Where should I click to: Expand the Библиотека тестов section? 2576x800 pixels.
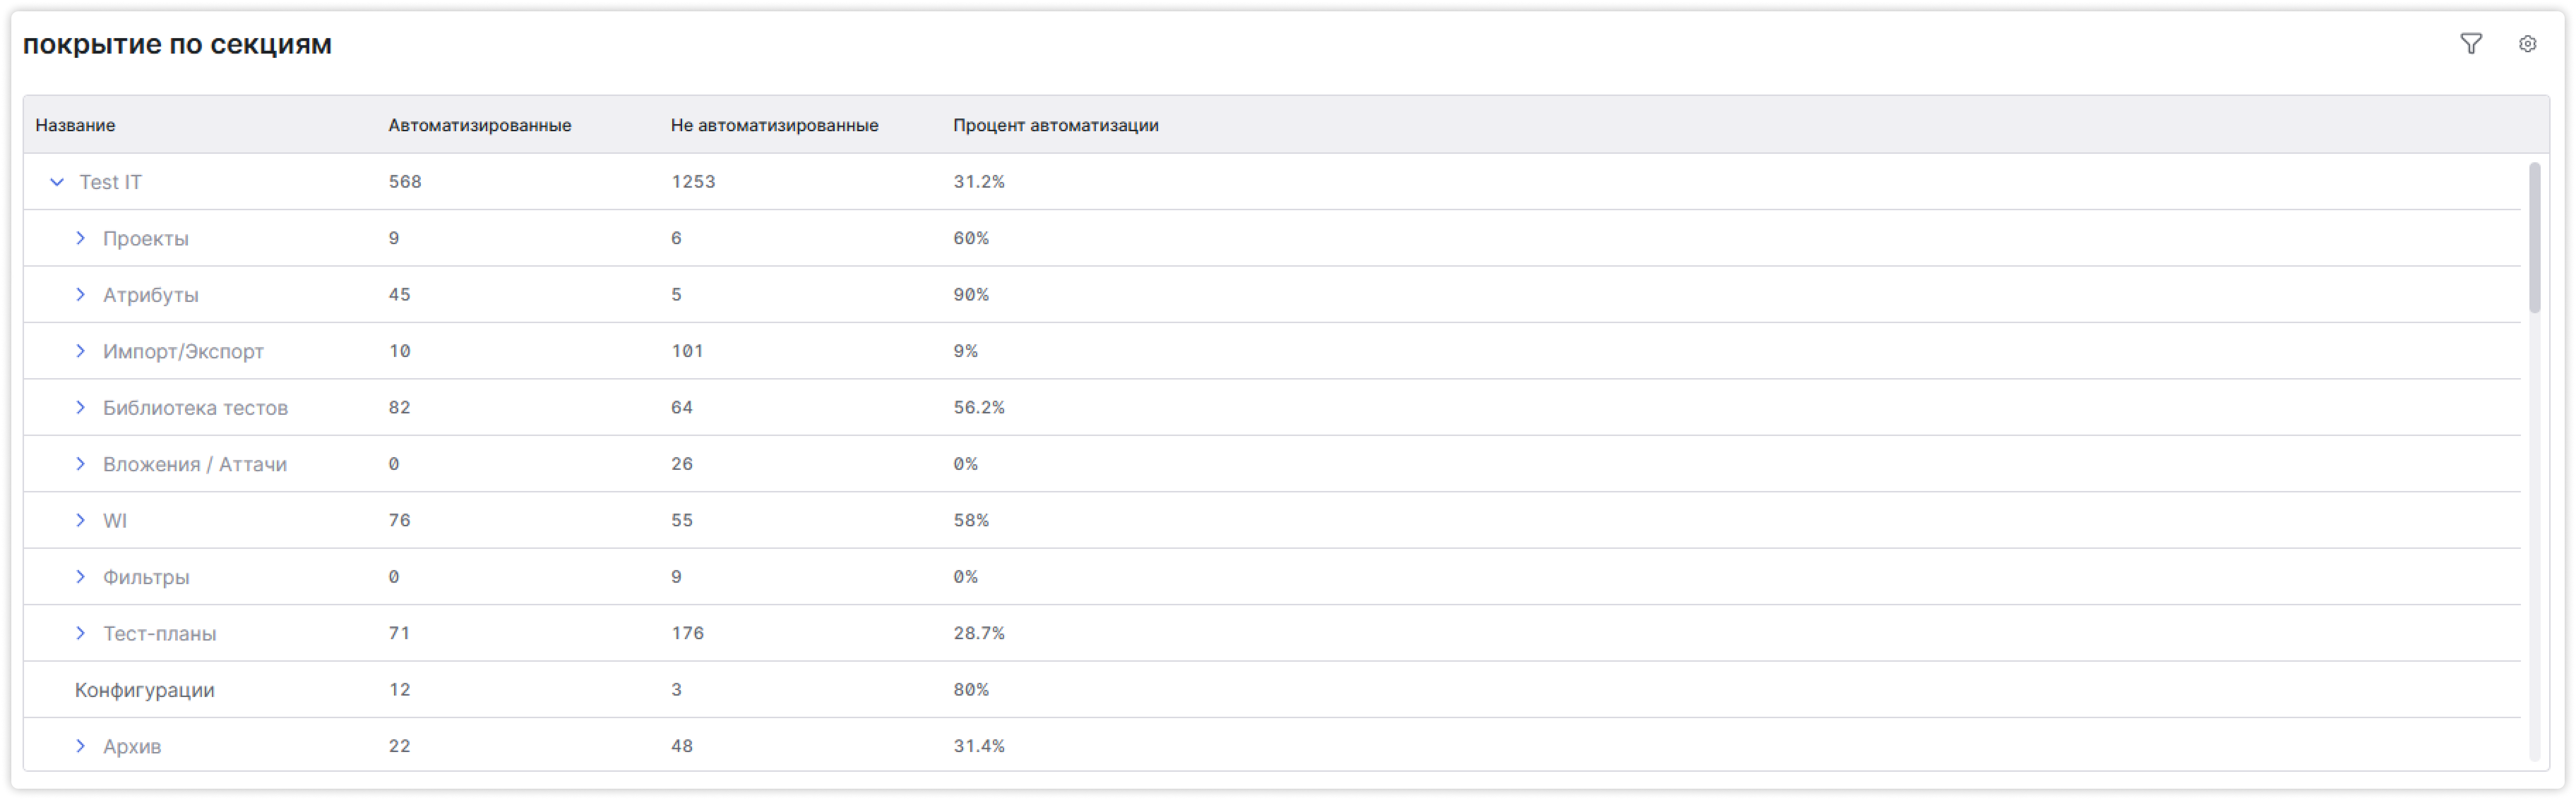click(x=80, y=407)
